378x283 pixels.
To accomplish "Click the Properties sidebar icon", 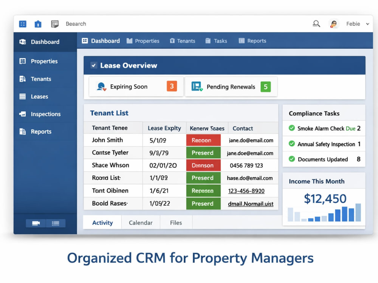I will (x=23, y=61).
